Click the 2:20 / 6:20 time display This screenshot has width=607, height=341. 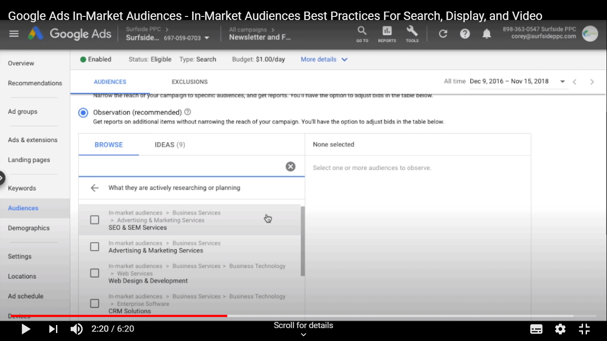click(113, 329)
